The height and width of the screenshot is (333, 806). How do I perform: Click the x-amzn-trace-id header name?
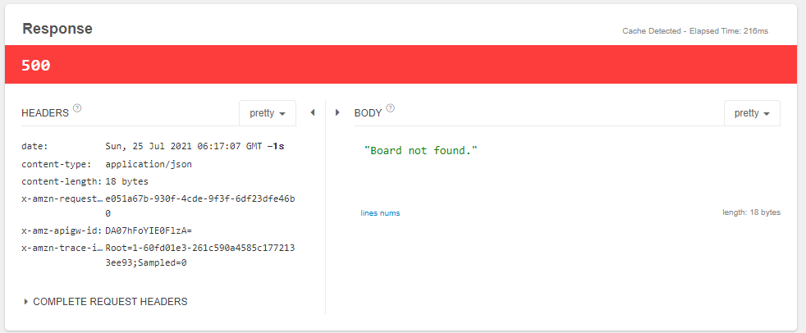coord(61,247)
